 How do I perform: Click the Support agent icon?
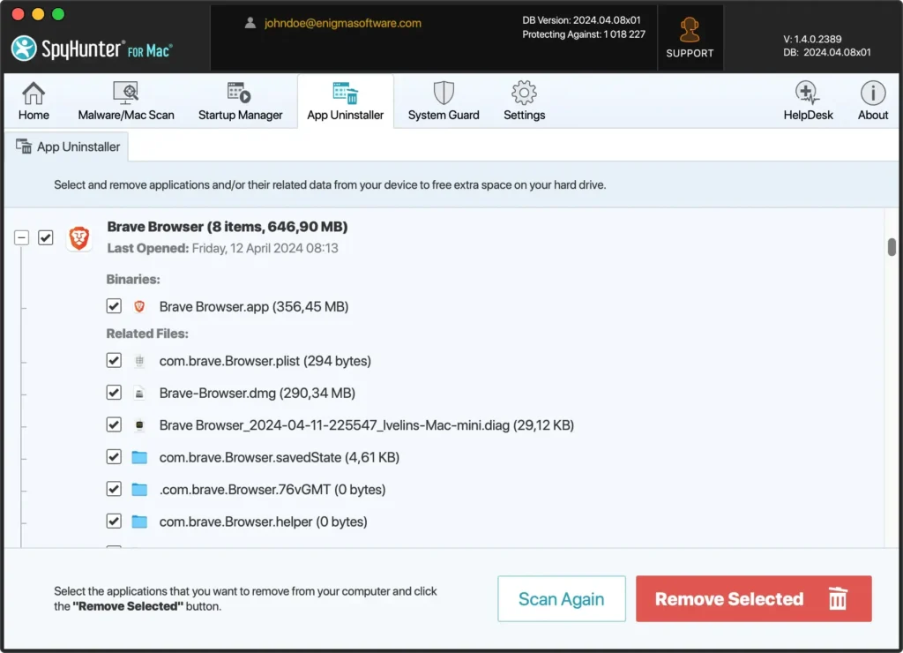(x=690, y=30)
